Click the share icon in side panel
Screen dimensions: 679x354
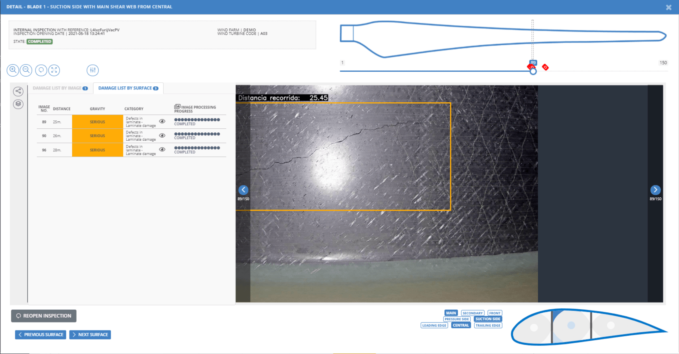[x=18, y=92]
